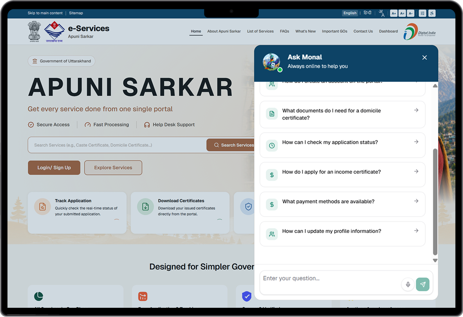
Task: Click the 'Track Application' card title
Action: (73, 201)
